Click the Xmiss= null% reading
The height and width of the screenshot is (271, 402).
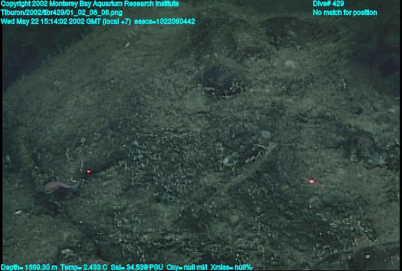[231, 268]
